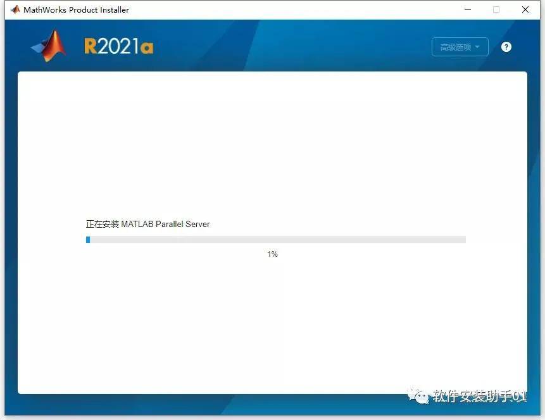Click the orange letter a in R2021a
The image size is (545, 420).
point(147,48)
